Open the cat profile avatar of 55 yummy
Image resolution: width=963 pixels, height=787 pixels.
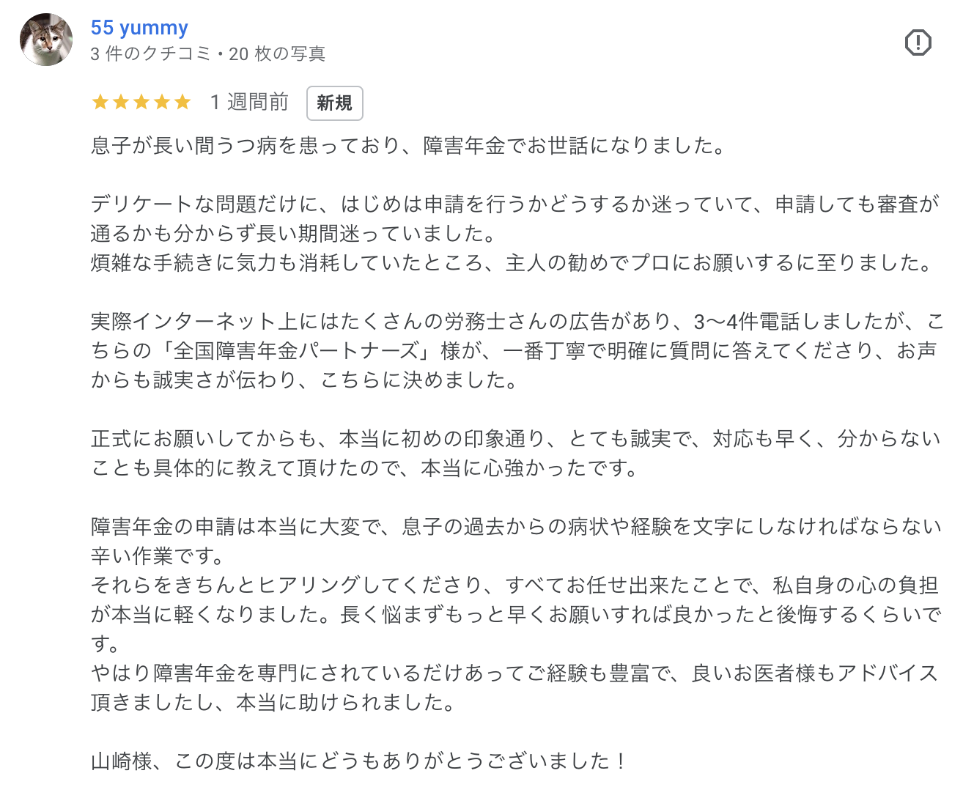pyautogui.click(x=46, y=40)
